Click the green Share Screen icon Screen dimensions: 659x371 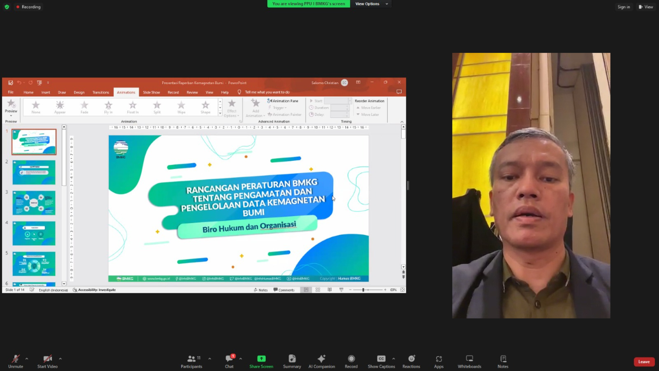click(261, 359)
